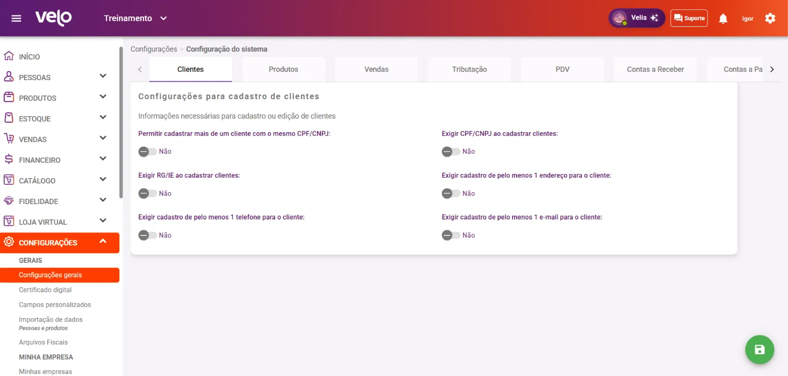Open Arquivos Fiscais link
This screenshot has height=376, width=788.
click(43, 342)
